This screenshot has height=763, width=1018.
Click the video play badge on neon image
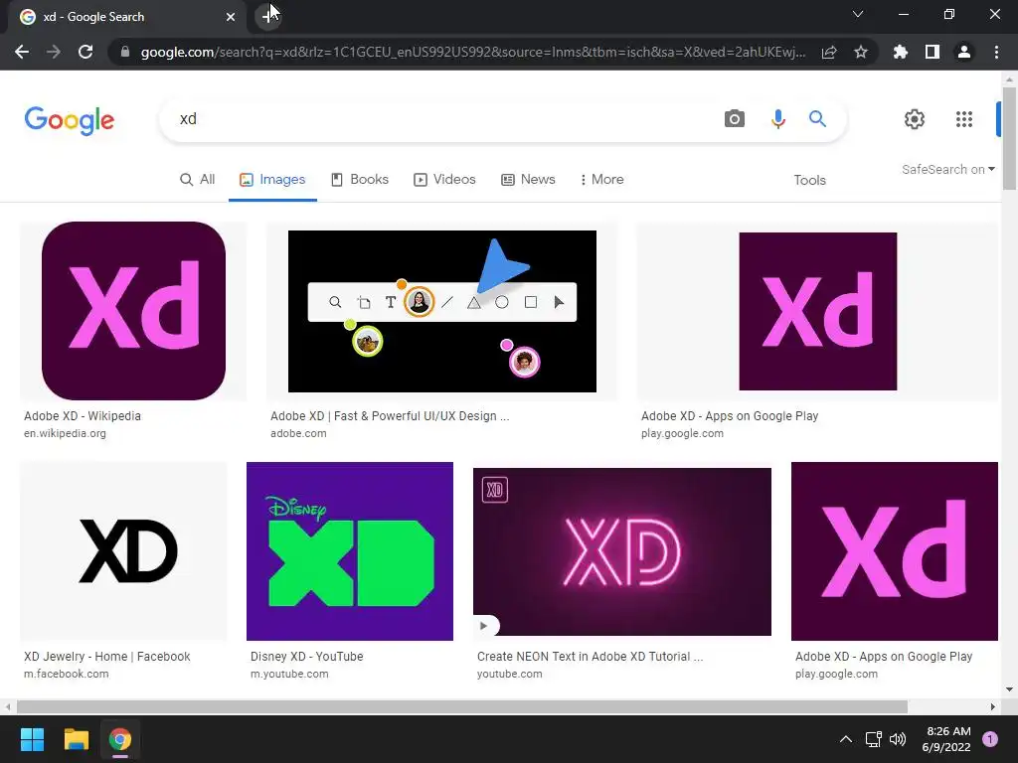485,626
